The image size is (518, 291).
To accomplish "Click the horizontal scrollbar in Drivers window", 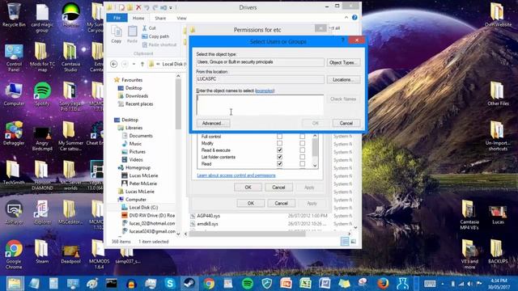I will [247, 234].
